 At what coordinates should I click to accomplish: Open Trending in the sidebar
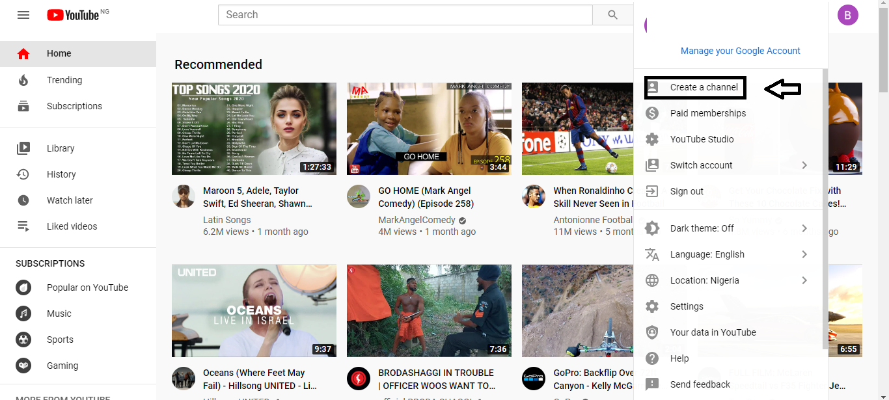tap(78, 80)
